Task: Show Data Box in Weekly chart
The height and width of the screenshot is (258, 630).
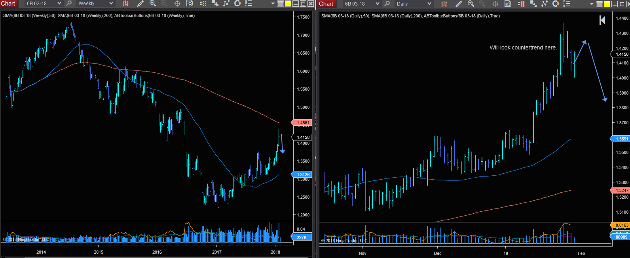Action: click(190, 4)
